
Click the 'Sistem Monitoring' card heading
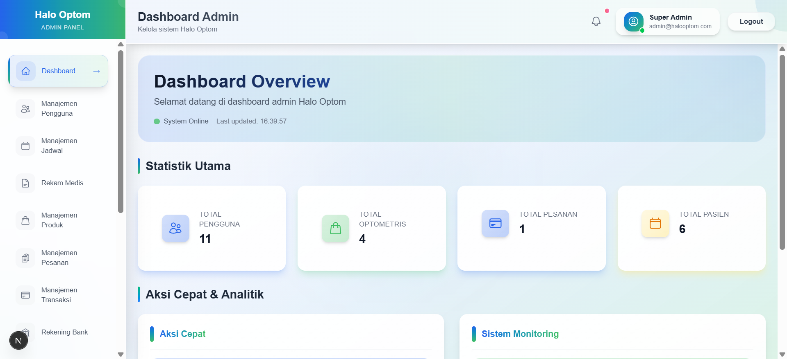[520, 334]
